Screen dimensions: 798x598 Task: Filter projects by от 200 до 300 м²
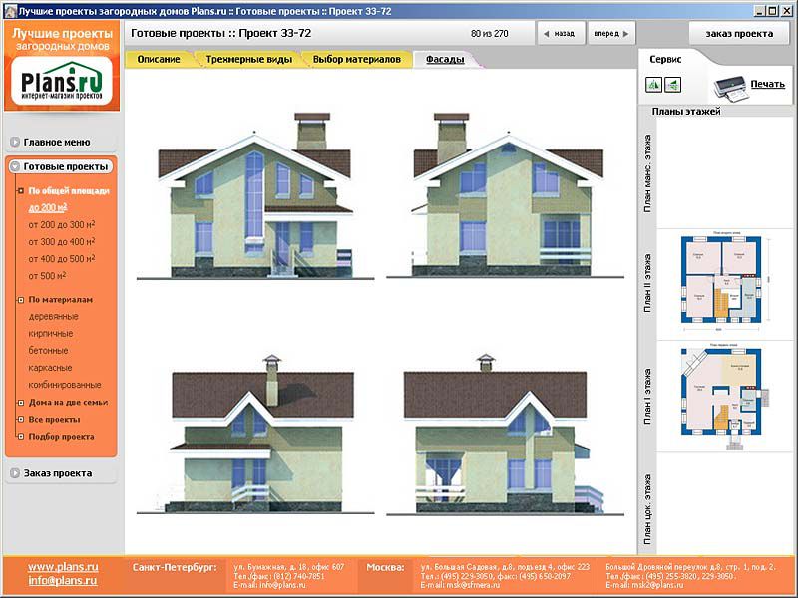62,224
